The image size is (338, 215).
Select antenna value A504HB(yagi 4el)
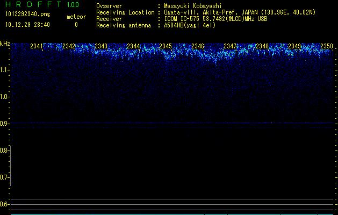pos(190,25)
